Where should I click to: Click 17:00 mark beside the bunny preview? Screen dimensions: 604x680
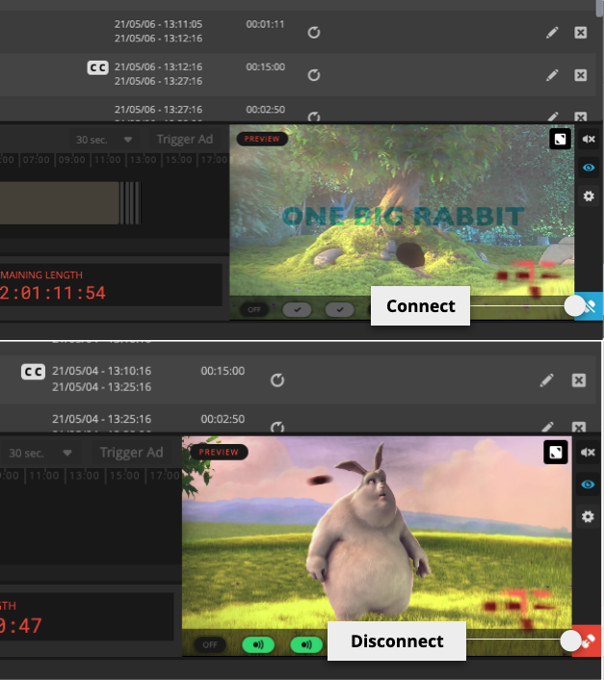[165, 475]
